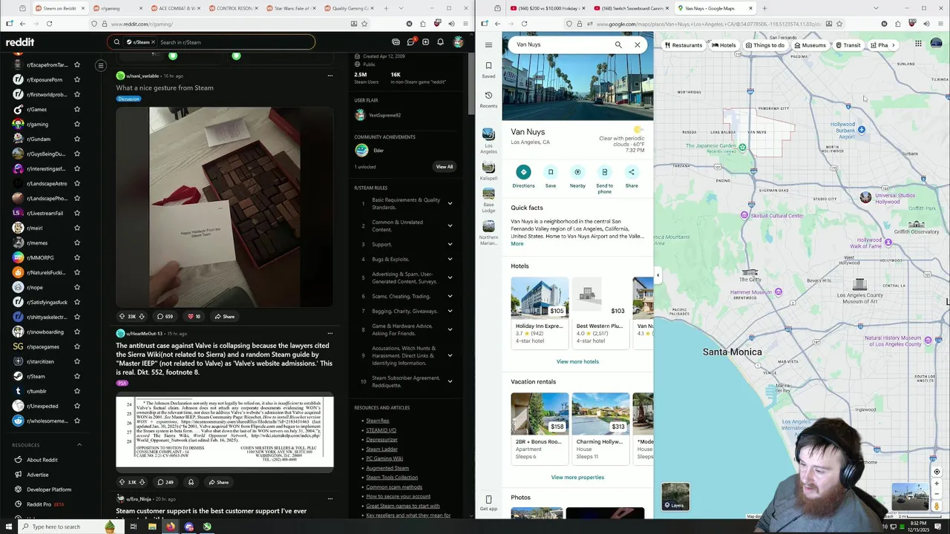Viewport: 950px width, 534px height.
Task: Toggle favorite star for r/memes
Action: 77,243
